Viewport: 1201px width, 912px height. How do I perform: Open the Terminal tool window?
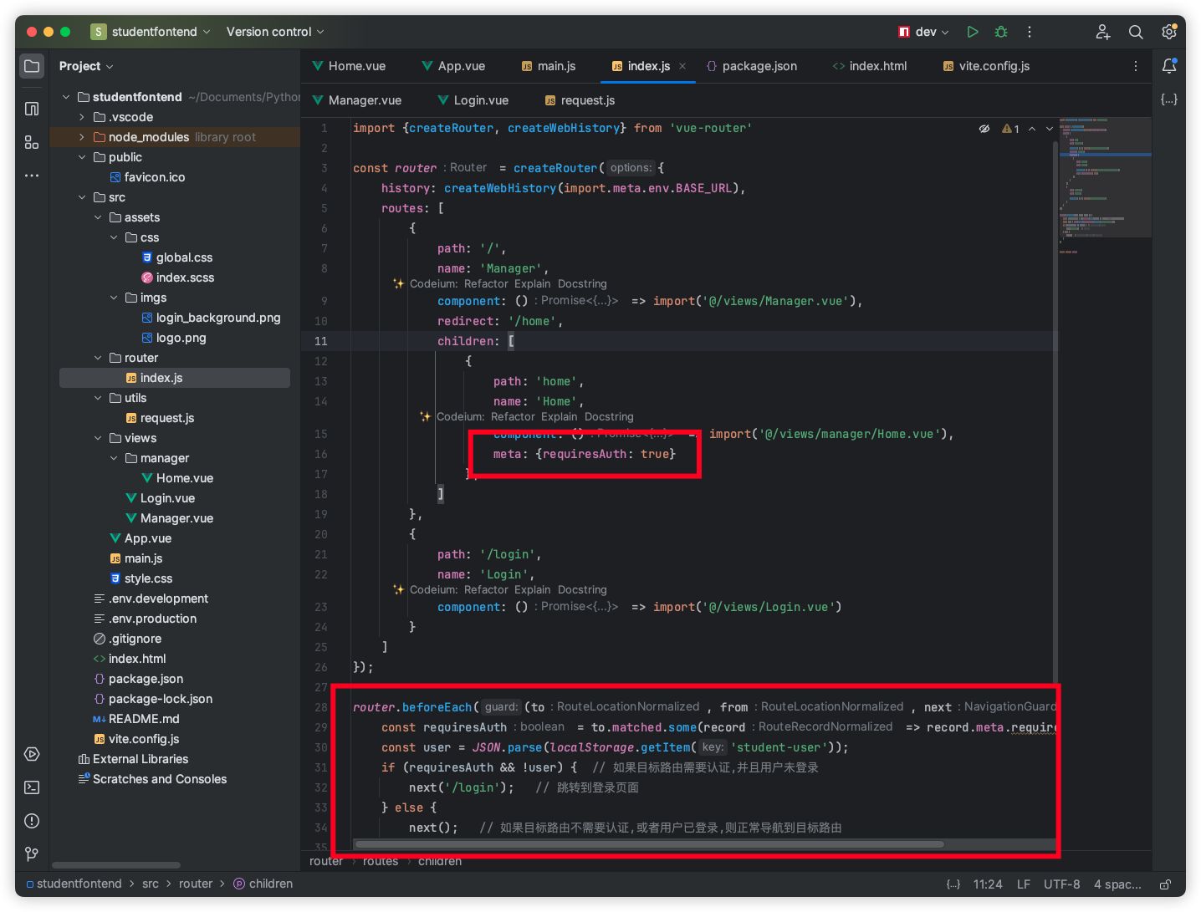point(32,787)
